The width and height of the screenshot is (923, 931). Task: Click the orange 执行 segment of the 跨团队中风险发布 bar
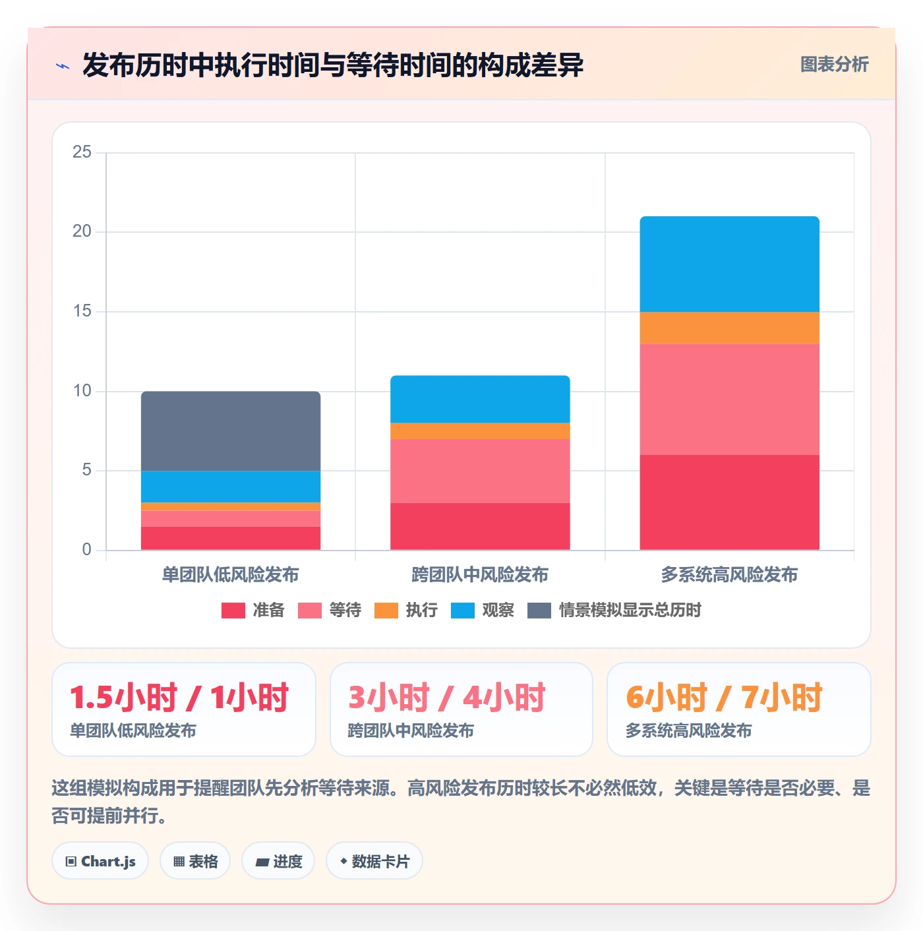(x=480, y=431)
